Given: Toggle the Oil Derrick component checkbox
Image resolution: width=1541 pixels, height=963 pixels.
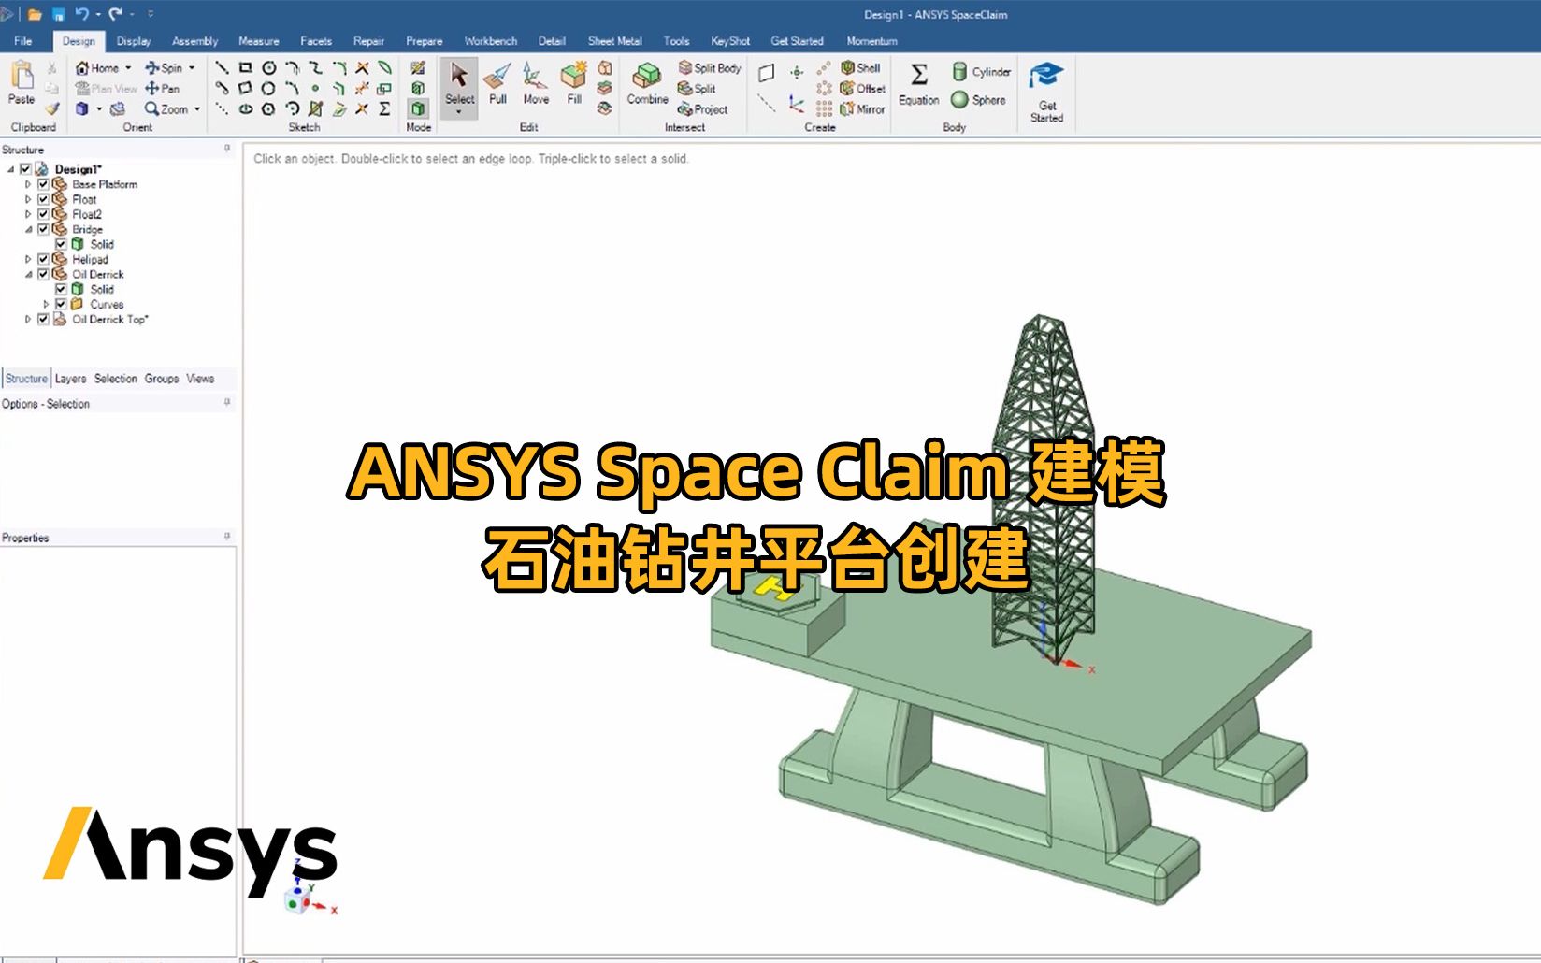Looking at the screenshot, I should 43,274.
